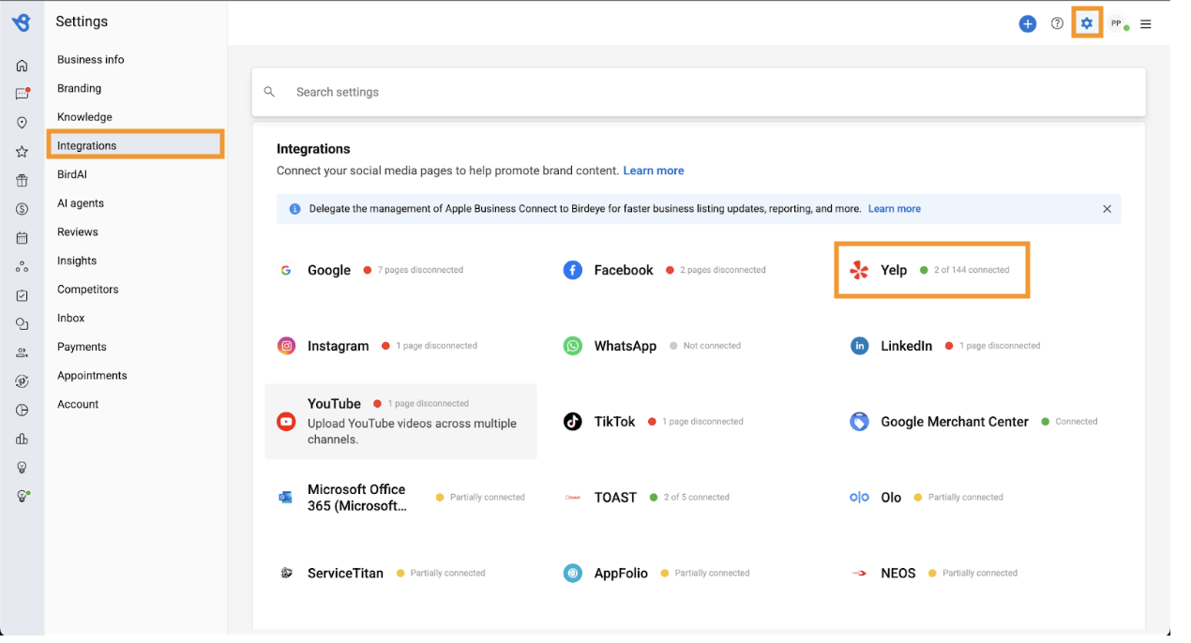
Task: Select Integrations in the settings menu
Action: click(87, 145)
